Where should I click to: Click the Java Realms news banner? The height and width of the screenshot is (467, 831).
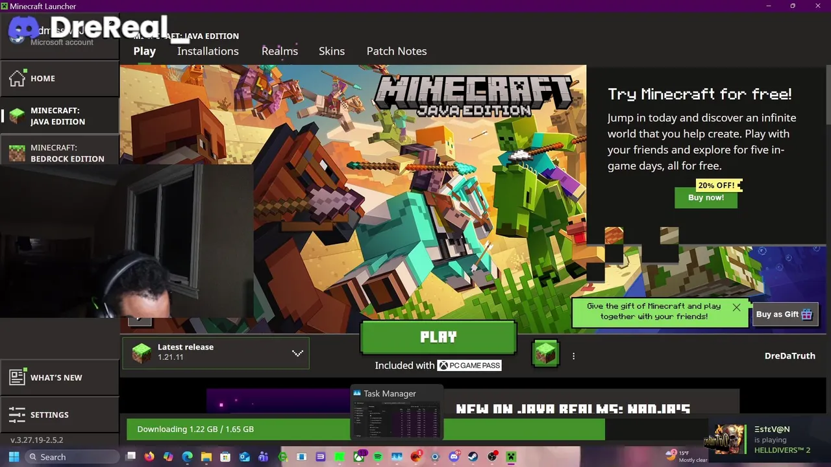coord(473,401)
